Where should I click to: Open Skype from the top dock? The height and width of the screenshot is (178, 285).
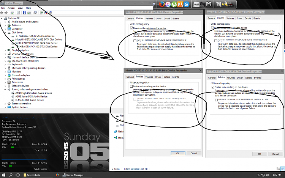(186, 4)
